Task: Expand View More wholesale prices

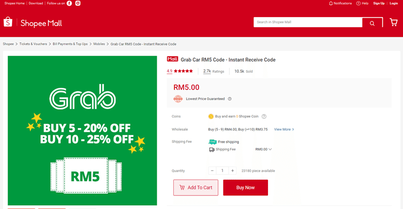Action: (284, 129)
